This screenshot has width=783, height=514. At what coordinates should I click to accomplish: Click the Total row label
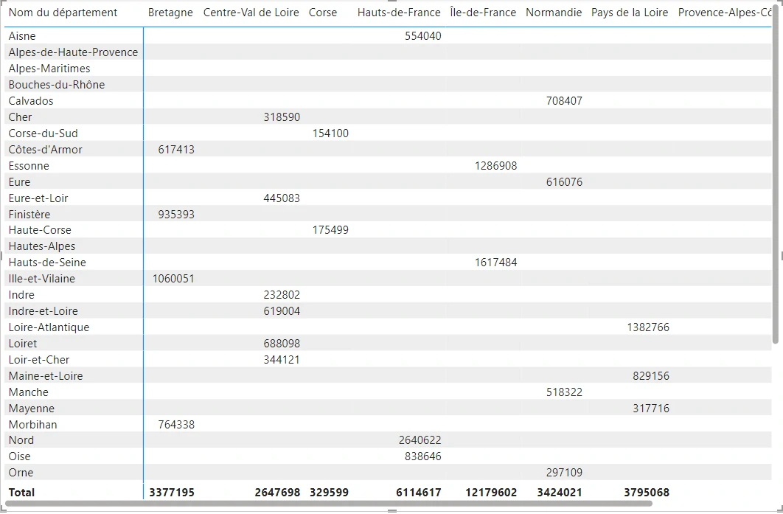tap(21, 492)
